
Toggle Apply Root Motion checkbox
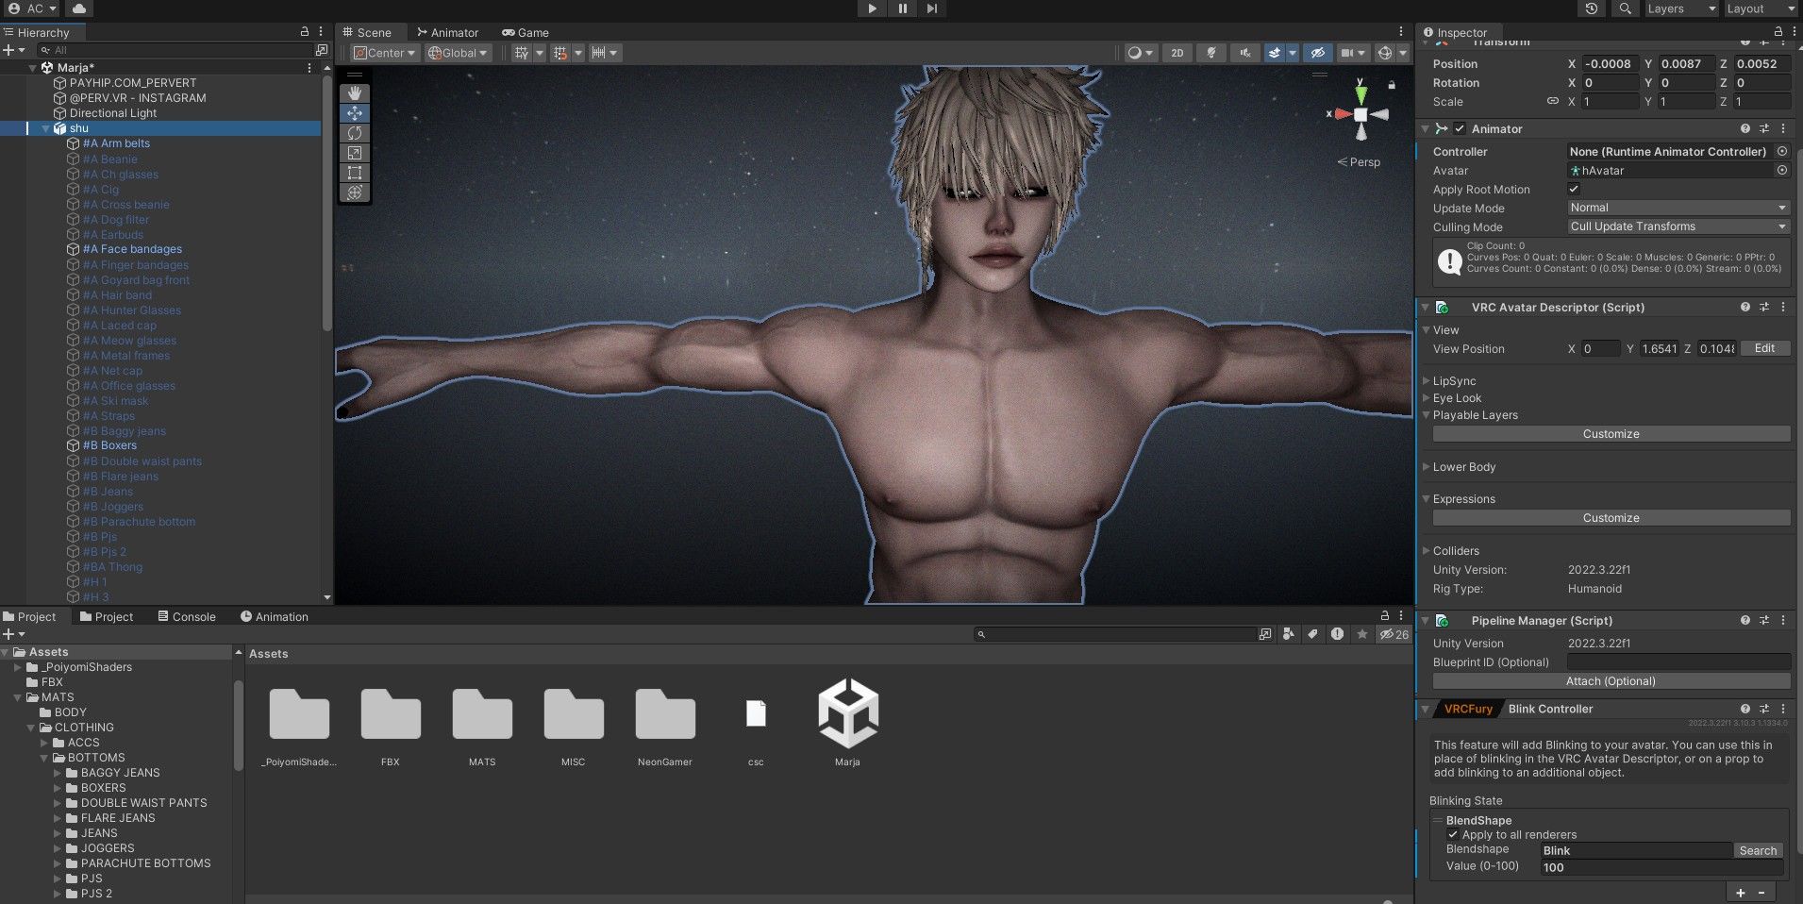[x=1574, y=189]
